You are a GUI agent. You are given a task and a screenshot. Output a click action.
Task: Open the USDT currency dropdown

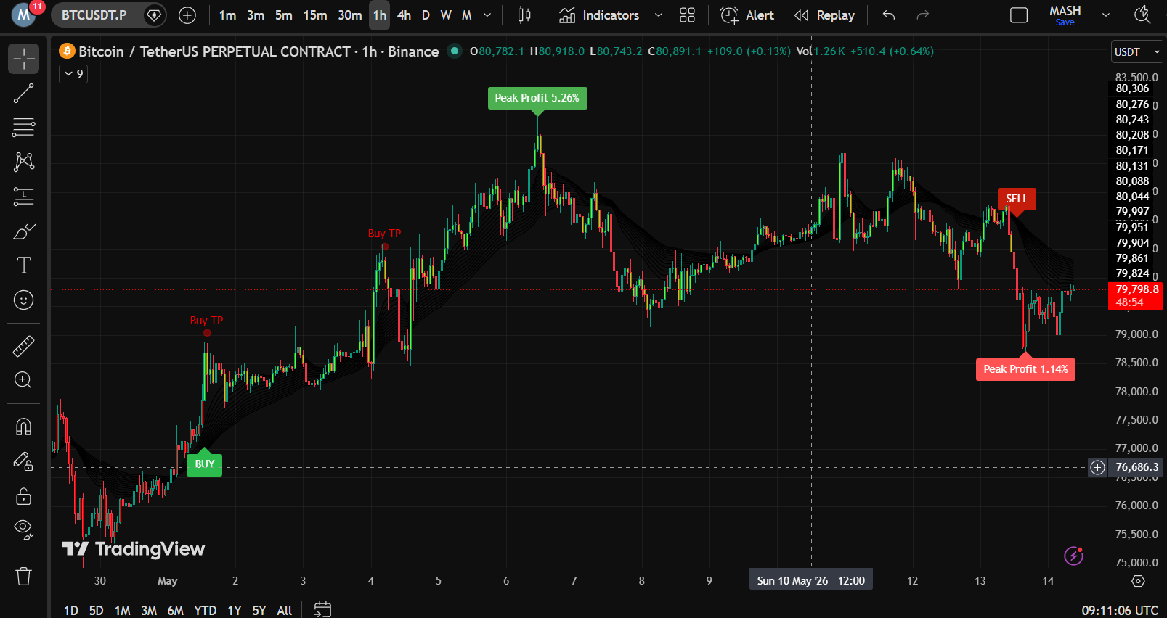point(1136,52)
